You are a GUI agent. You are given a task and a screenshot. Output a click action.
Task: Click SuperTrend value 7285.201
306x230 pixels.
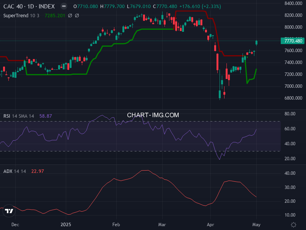[x=55, y=15]
